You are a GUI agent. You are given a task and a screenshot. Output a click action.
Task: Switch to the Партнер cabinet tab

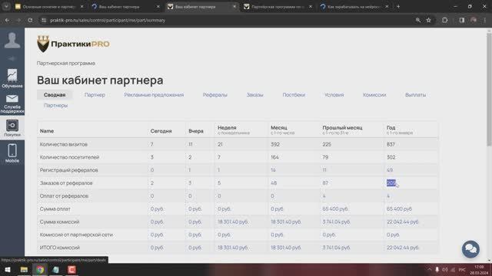pyautogui.click(x=95, y=95)
